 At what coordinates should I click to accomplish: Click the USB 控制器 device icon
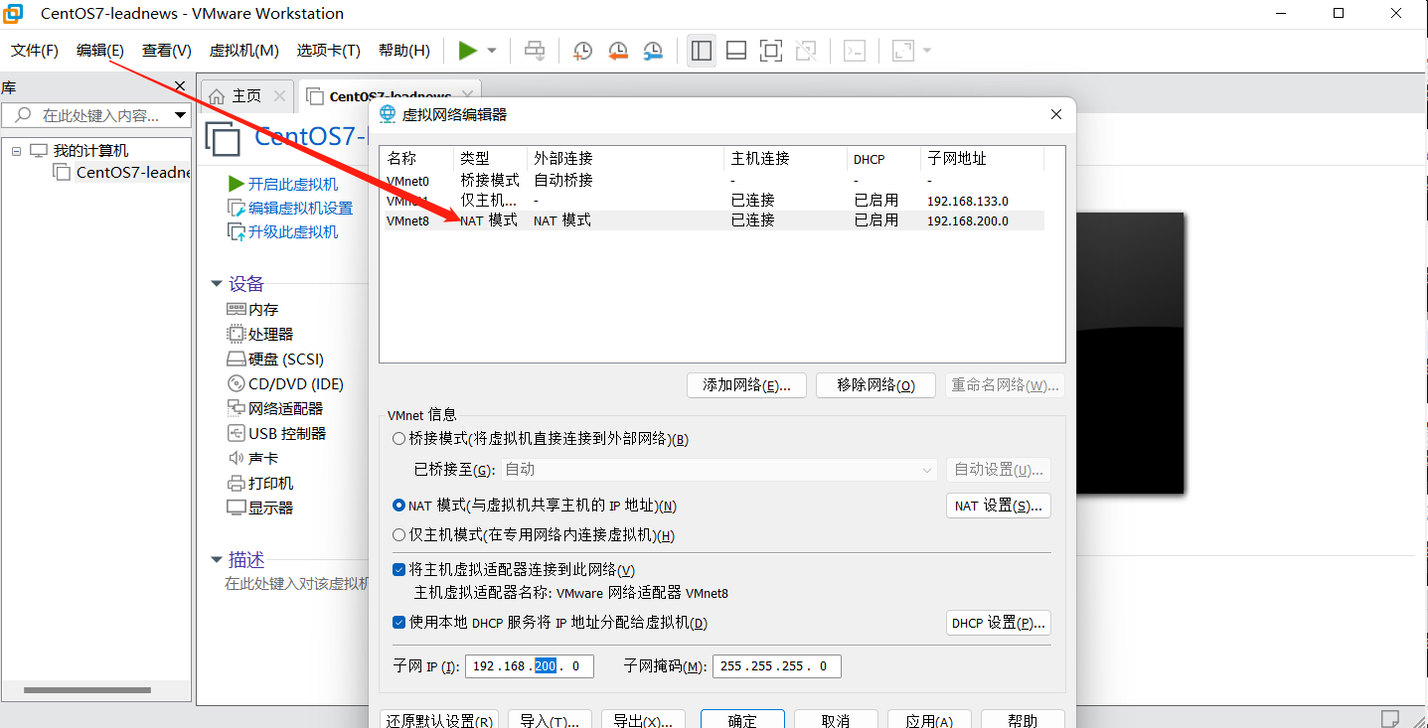(237, 433)
